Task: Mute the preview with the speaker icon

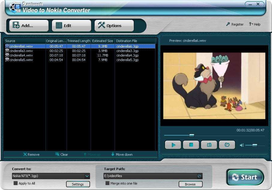Action: 242,145
